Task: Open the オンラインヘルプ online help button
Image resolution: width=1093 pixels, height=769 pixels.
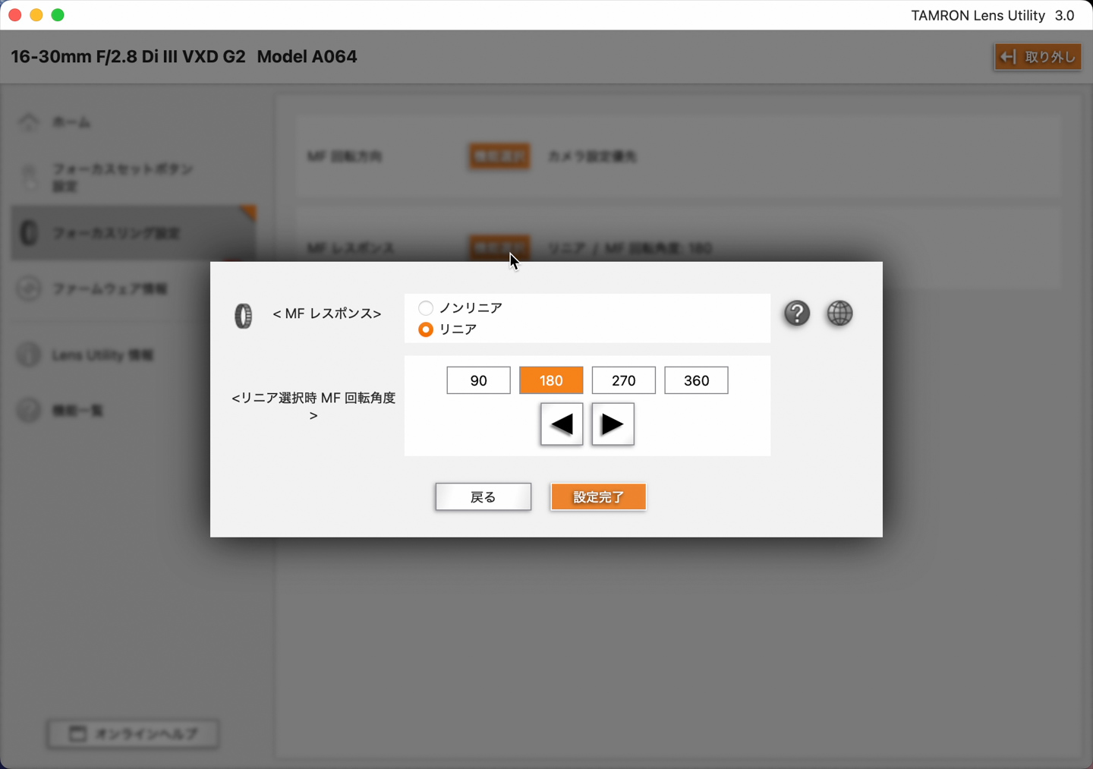Action: tap(134, 734)
